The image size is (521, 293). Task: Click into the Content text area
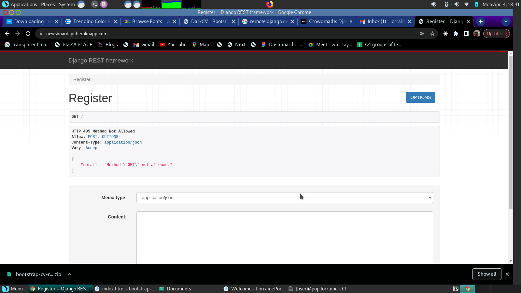coord(285,238)
